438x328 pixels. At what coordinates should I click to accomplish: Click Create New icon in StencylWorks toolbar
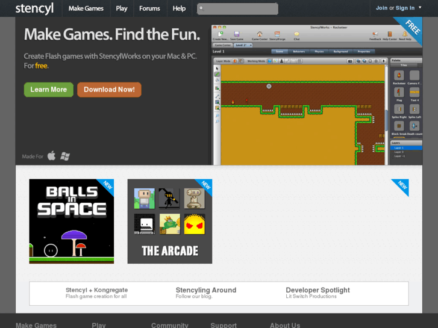click(221, 36)
